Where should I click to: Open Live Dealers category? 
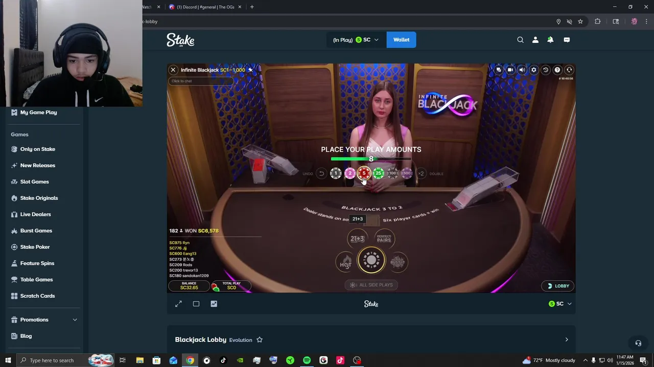35,214
